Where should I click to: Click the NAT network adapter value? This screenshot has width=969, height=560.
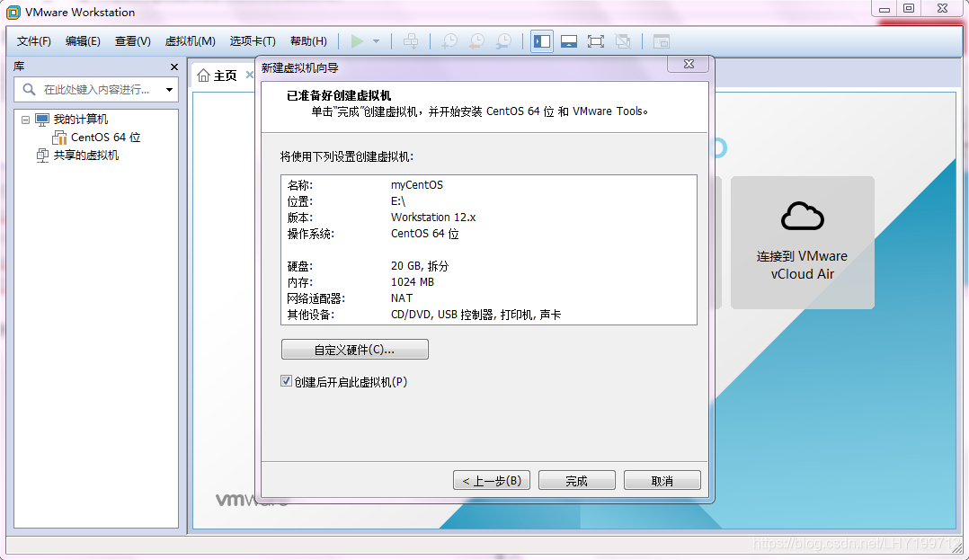pyautogui.click(x=402, y=298)
